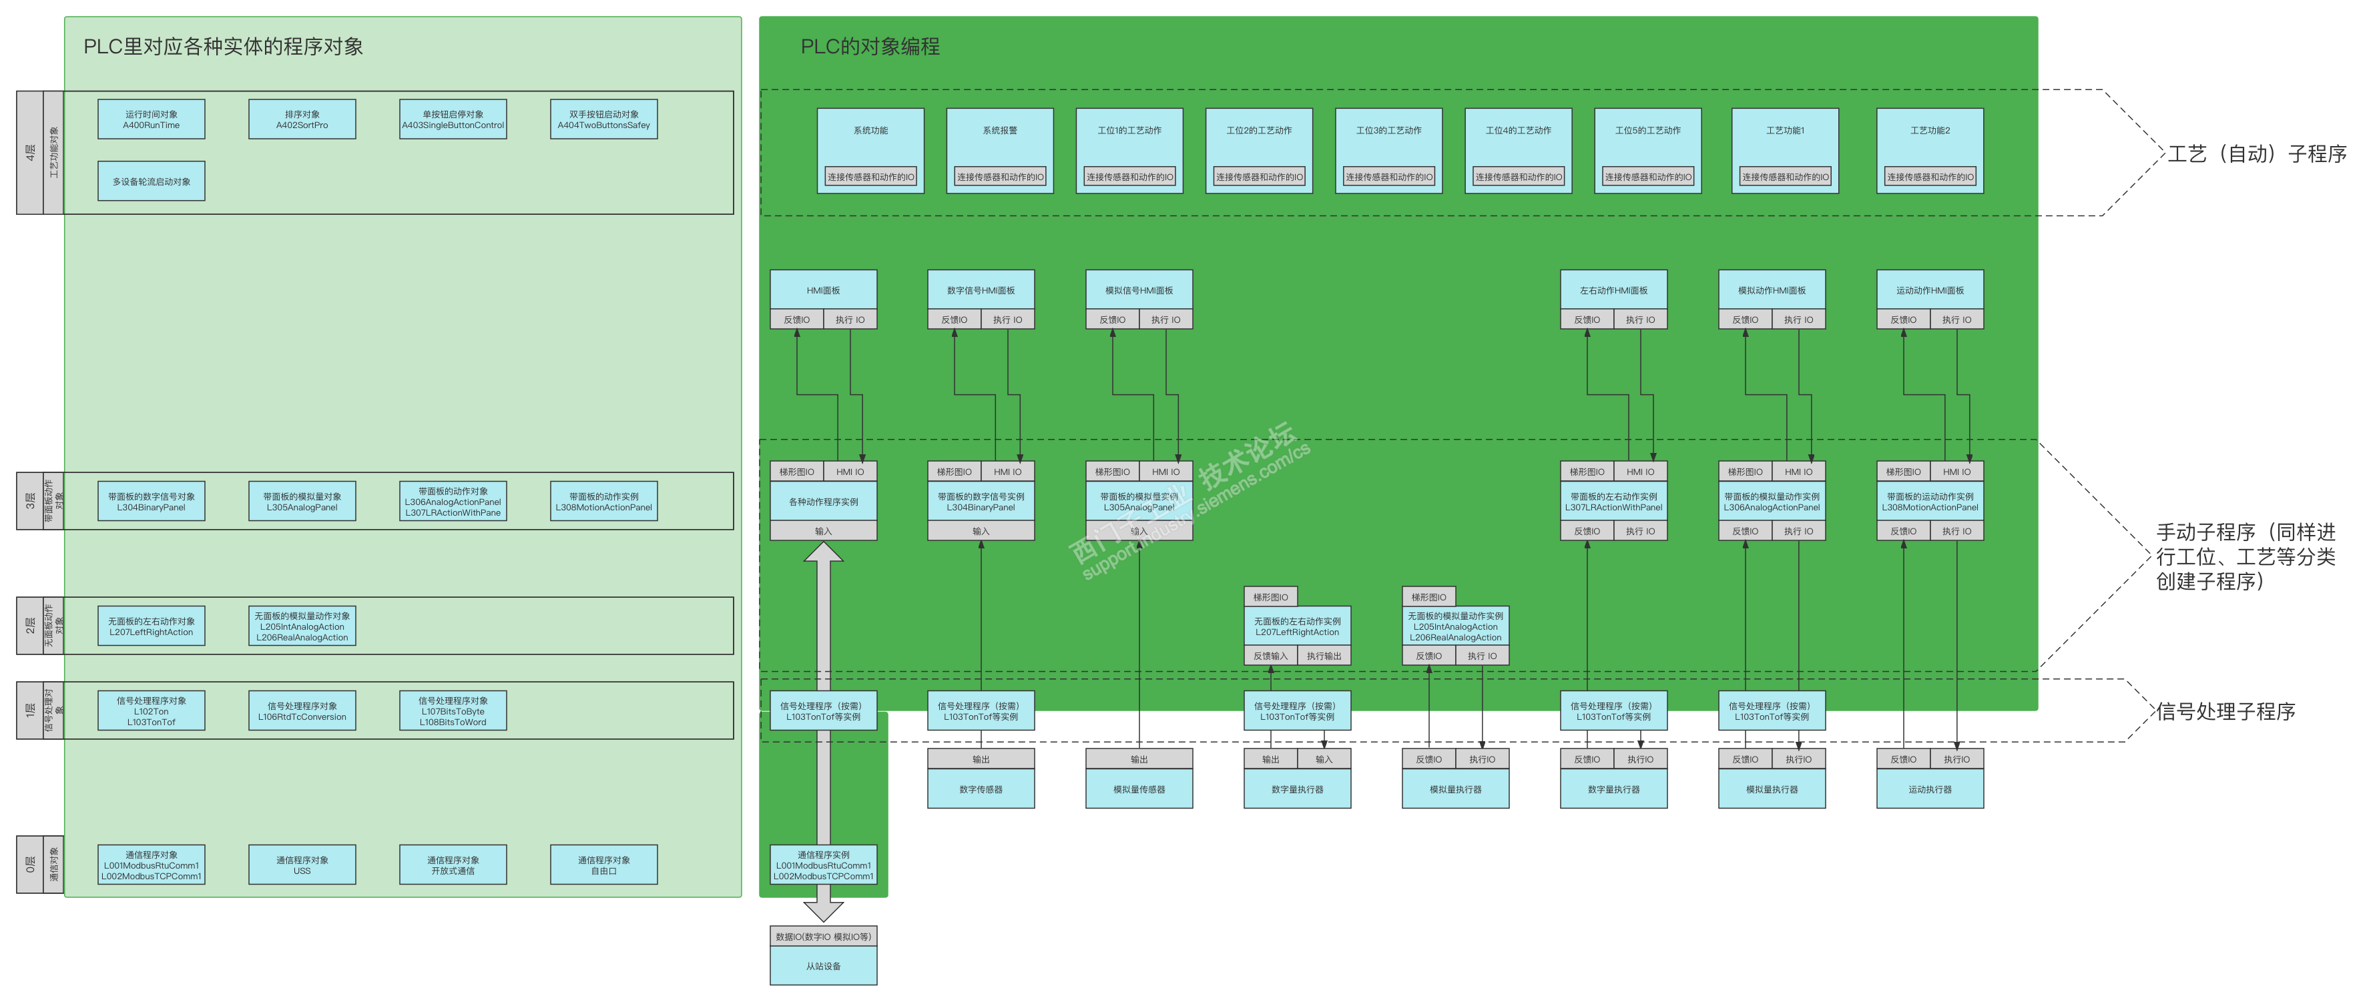The image size is (2379, 1002).
Task: Click the 各种动作程序实例 box
Action: pyautogui.click(x=824, y=502)
